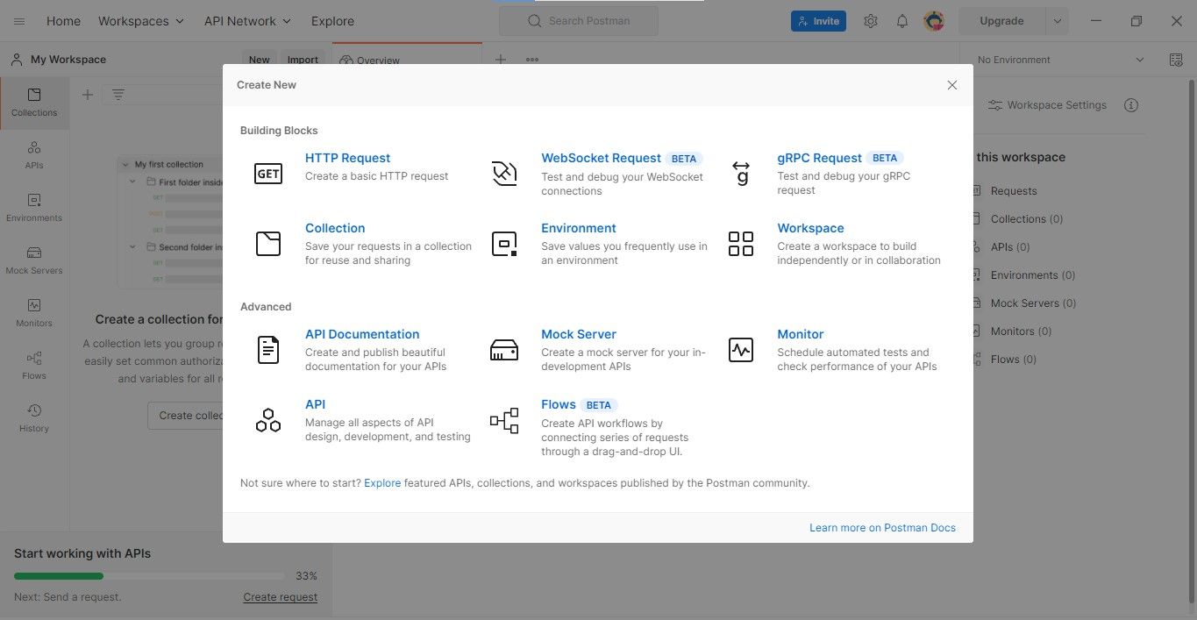Click the API Documentation page icon
Viewport: 1197px width, 620px height.
[x=268, y=350]
